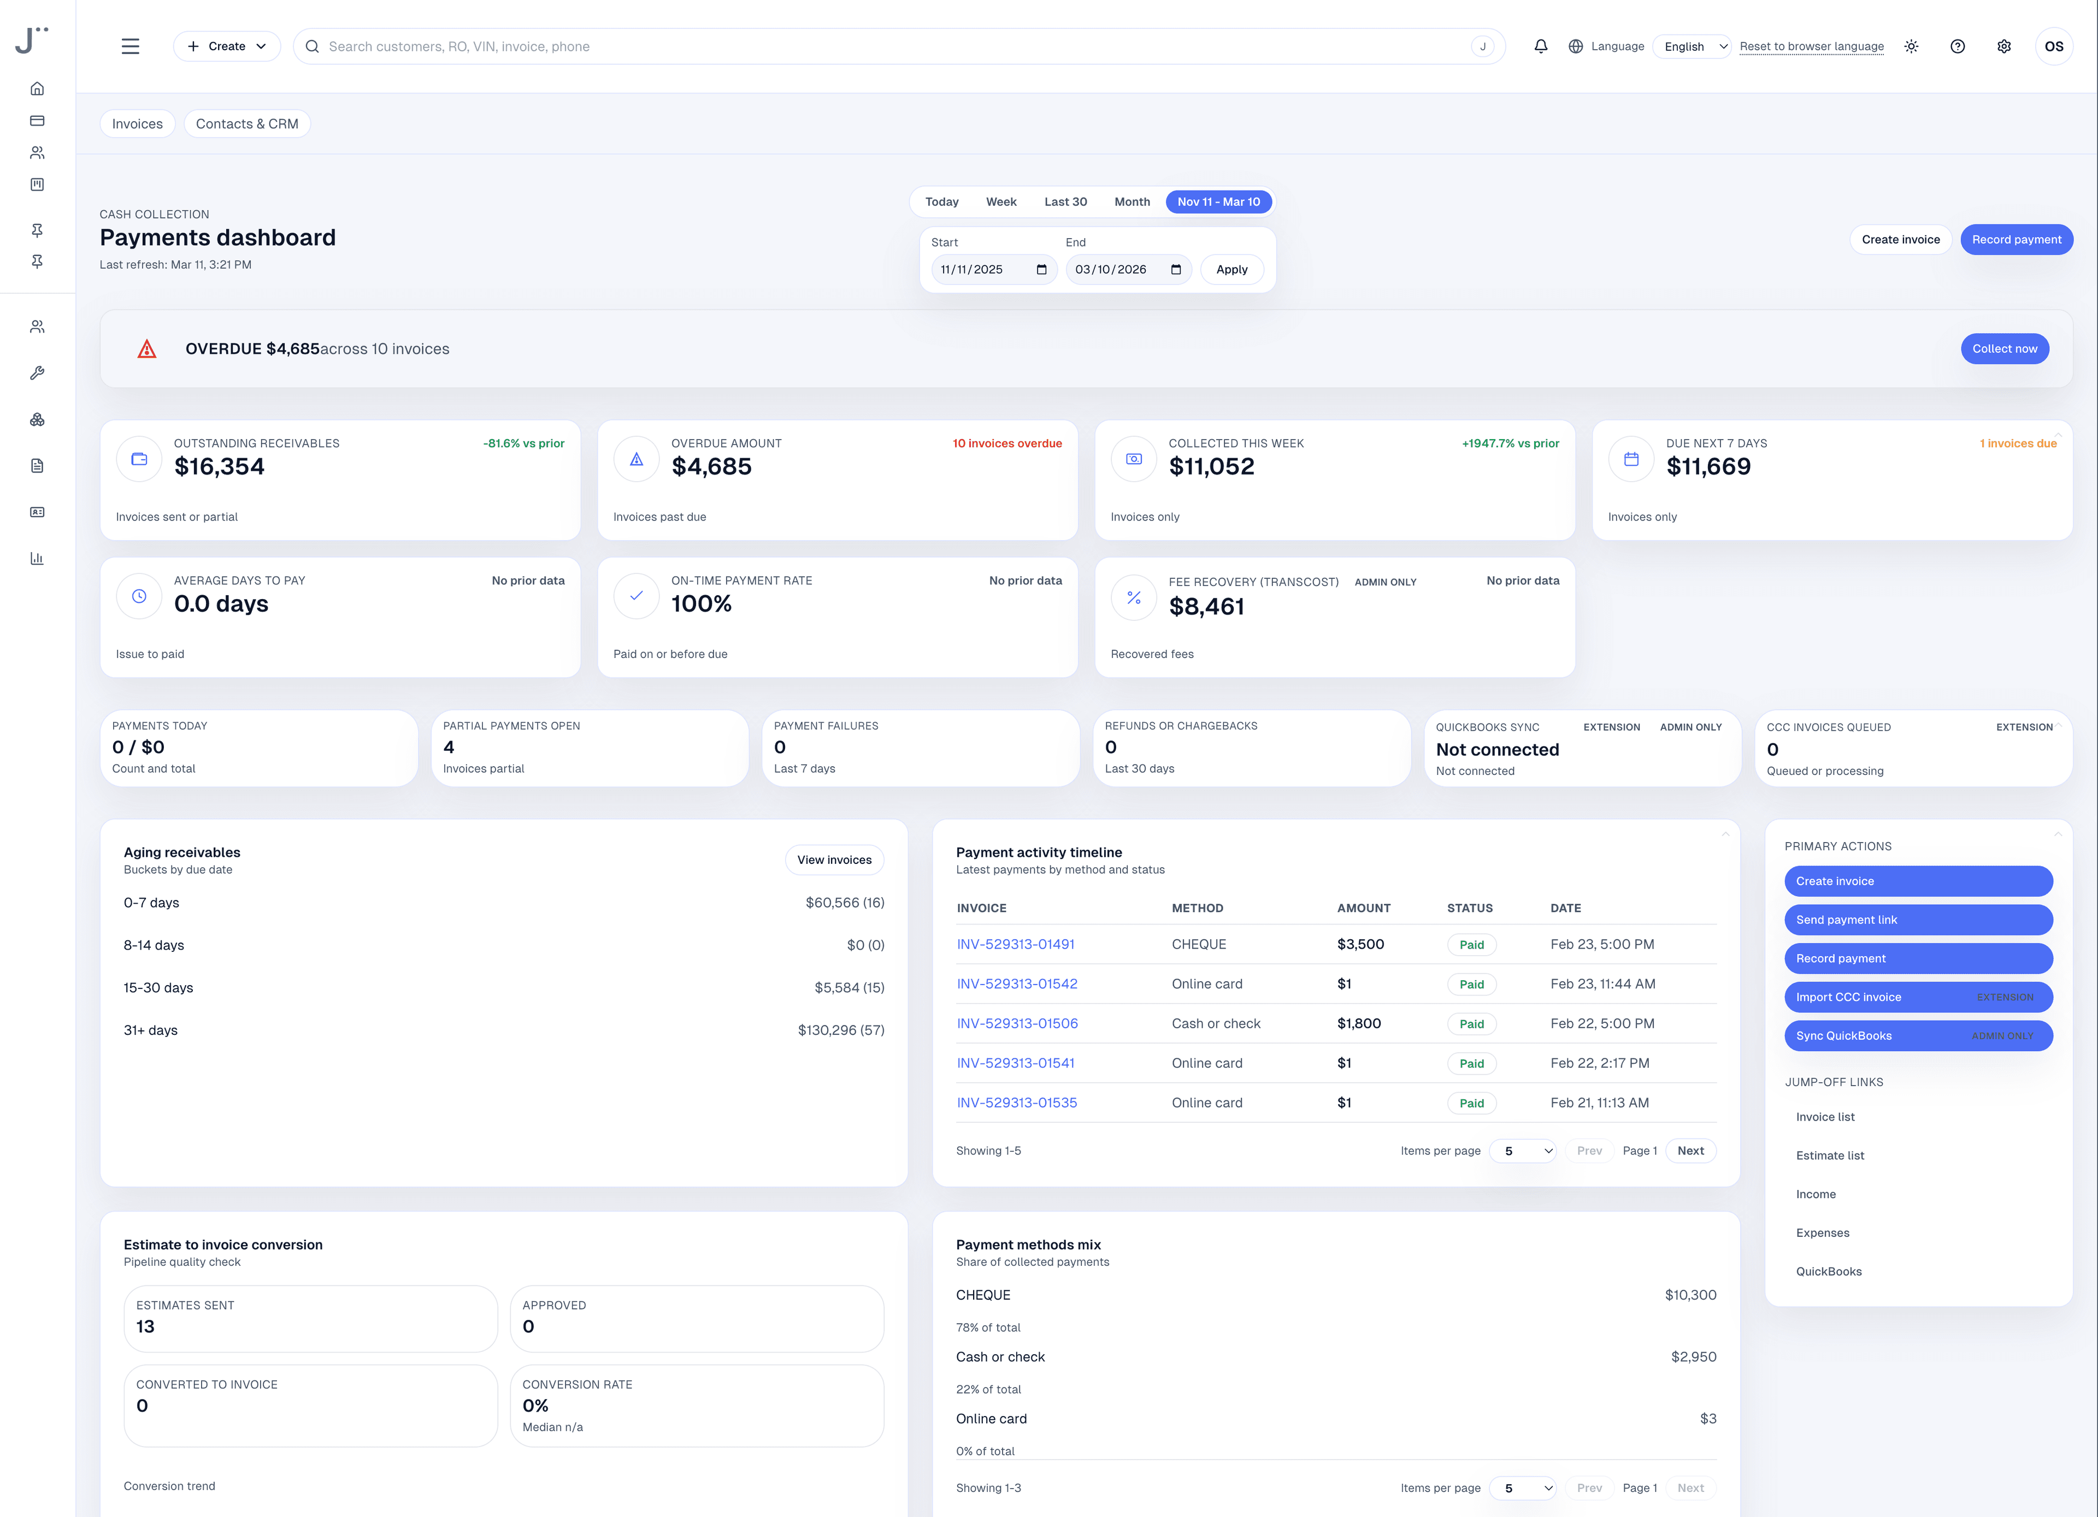Click the notification bell icon
The image size is (2098, 1517).
click(x=1541, y=46)
